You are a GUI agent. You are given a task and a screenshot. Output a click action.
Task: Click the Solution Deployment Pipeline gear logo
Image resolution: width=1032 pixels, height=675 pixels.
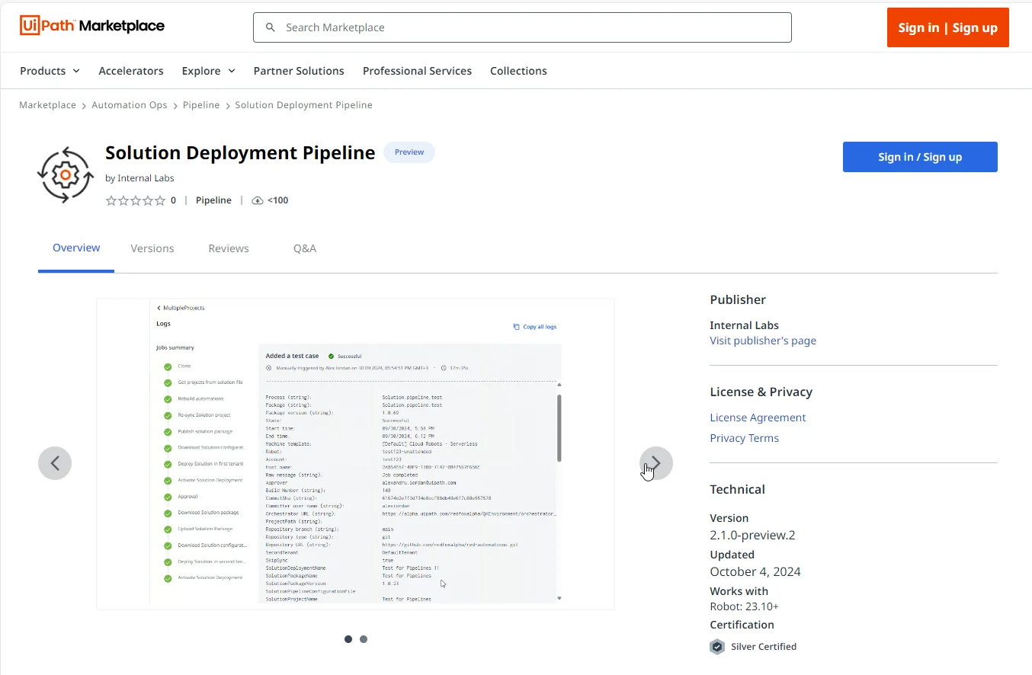pyautogui.click(x=65, y=174)
